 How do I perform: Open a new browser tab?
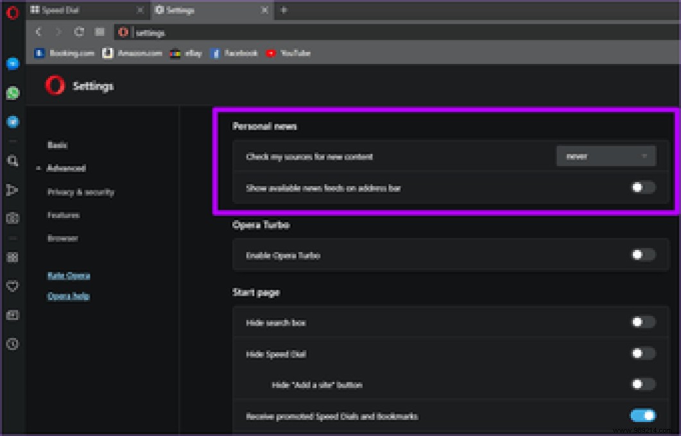pos(284,10)
